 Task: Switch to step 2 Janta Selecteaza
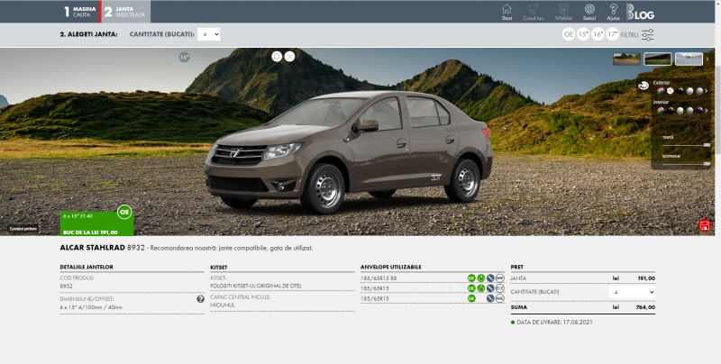coord(124,12)
